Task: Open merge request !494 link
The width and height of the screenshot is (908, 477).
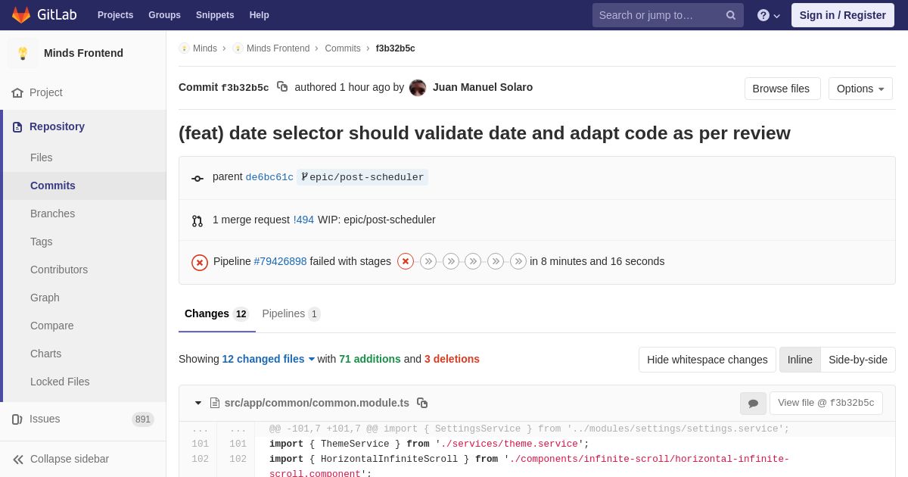Action: [303, 220]
